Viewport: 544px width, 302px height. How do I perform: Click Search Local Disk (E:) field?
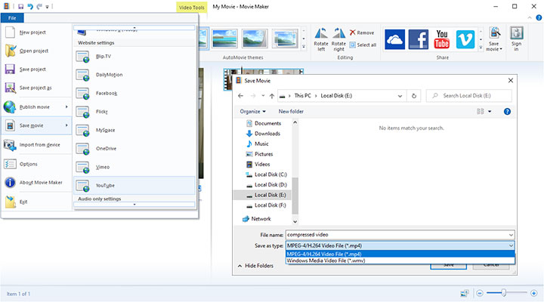tap(468, 96)
